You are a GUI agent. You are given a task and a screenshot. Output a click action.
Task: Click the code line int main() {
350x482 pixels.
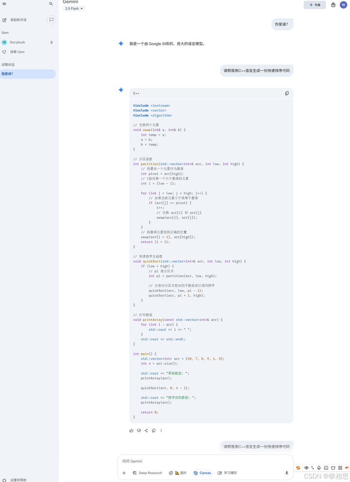point(145,354)
